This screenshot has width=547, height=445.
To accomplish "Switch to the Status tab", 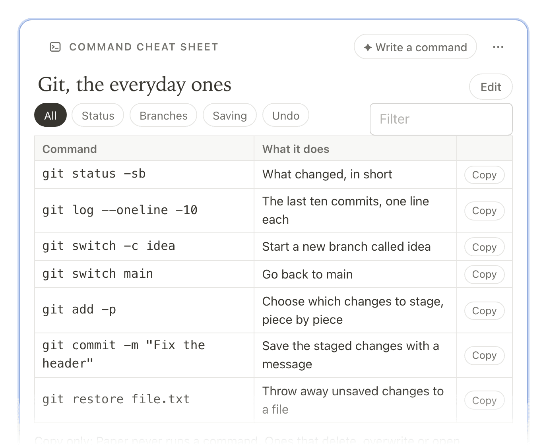I will [98, 115].
